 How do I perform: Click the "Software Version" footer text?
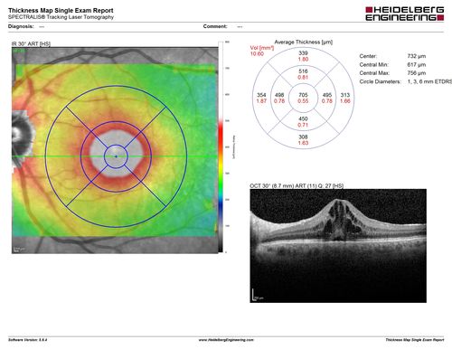[27, 340]
